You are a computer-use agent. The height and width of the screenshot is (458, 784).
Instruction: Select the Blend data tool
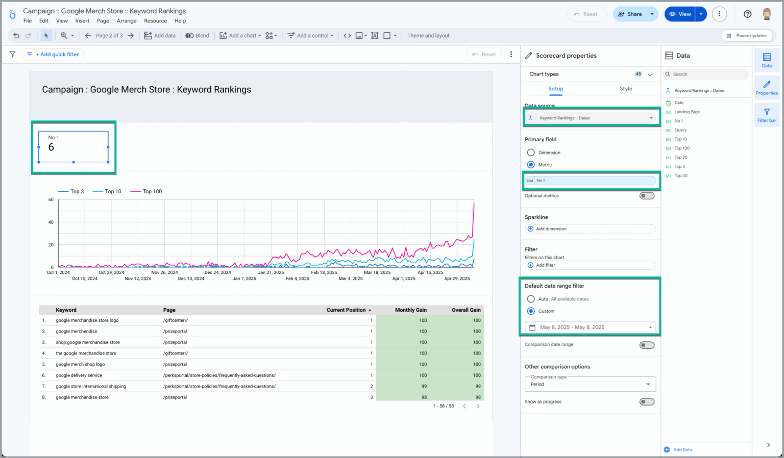(197, 35)
